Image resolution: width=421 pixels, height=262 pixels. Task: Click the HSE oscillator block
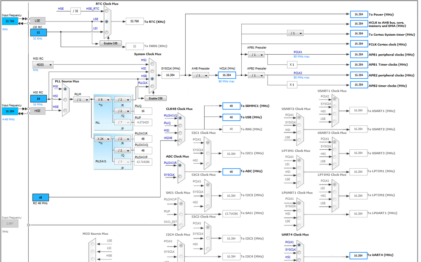(38, 111)
